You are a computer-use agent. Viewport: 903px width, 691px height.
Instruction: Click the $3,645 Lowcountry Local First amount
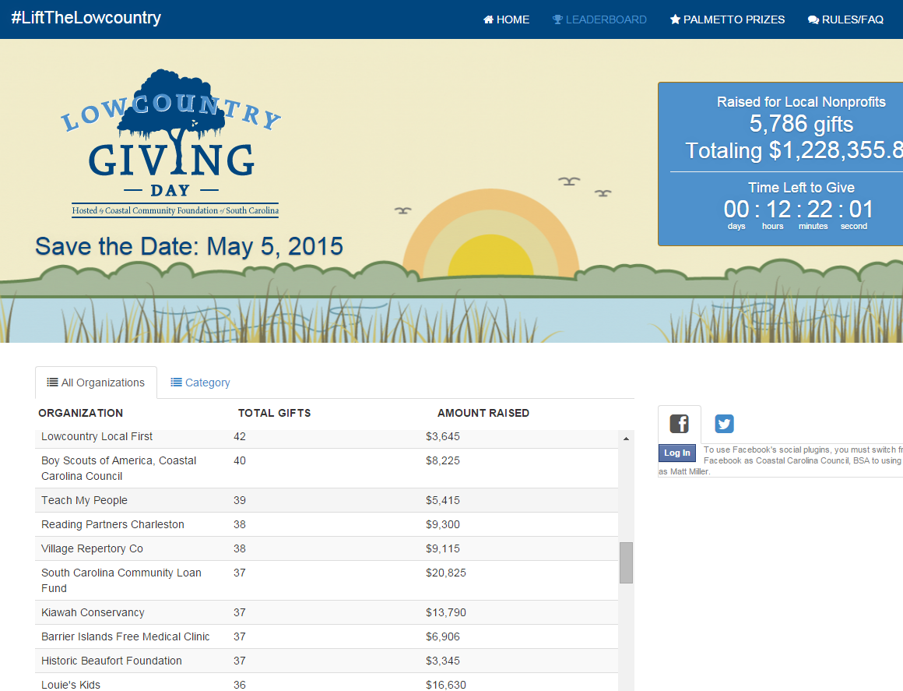pos(443,437)
